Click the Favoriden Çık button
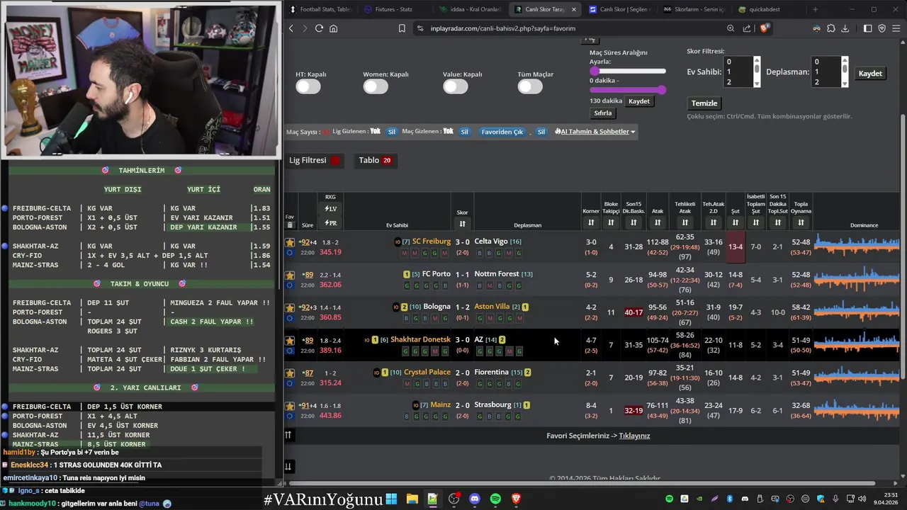This screenshot has width=907, height=510. (x=502, y=132)
